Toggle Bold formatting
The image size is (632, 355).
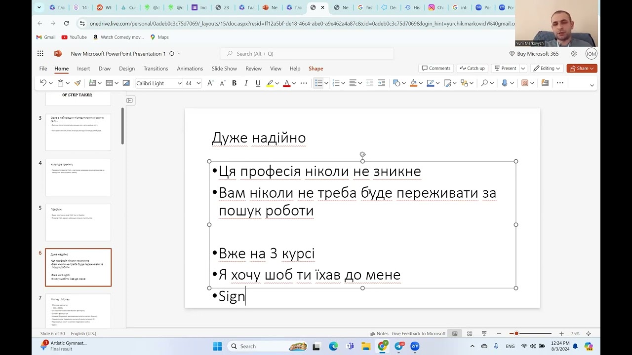pyautogui.click(x=234, y=83)
